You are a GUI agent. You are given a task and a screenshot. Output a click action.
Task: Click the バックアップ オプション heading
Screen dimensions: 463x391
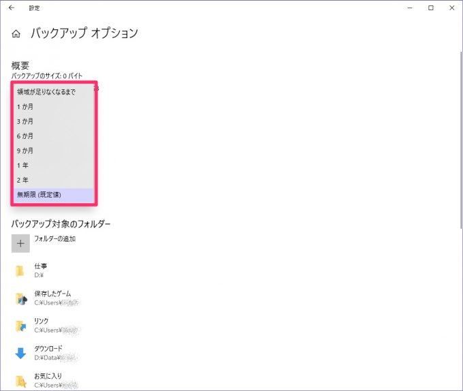point(84,33)
